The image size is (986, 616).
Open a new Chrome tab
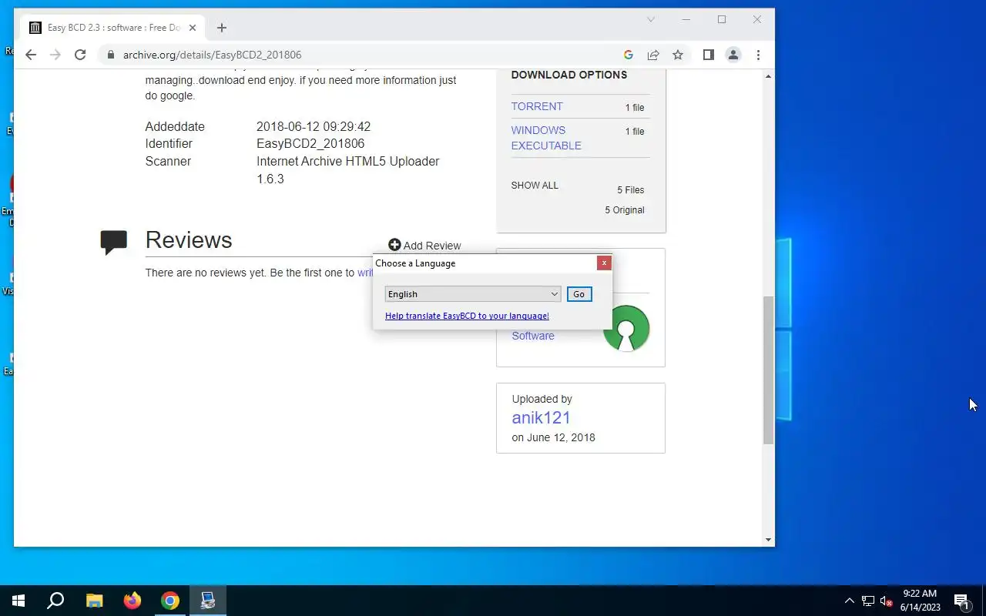pyautogui.click(x=222, y=28)
